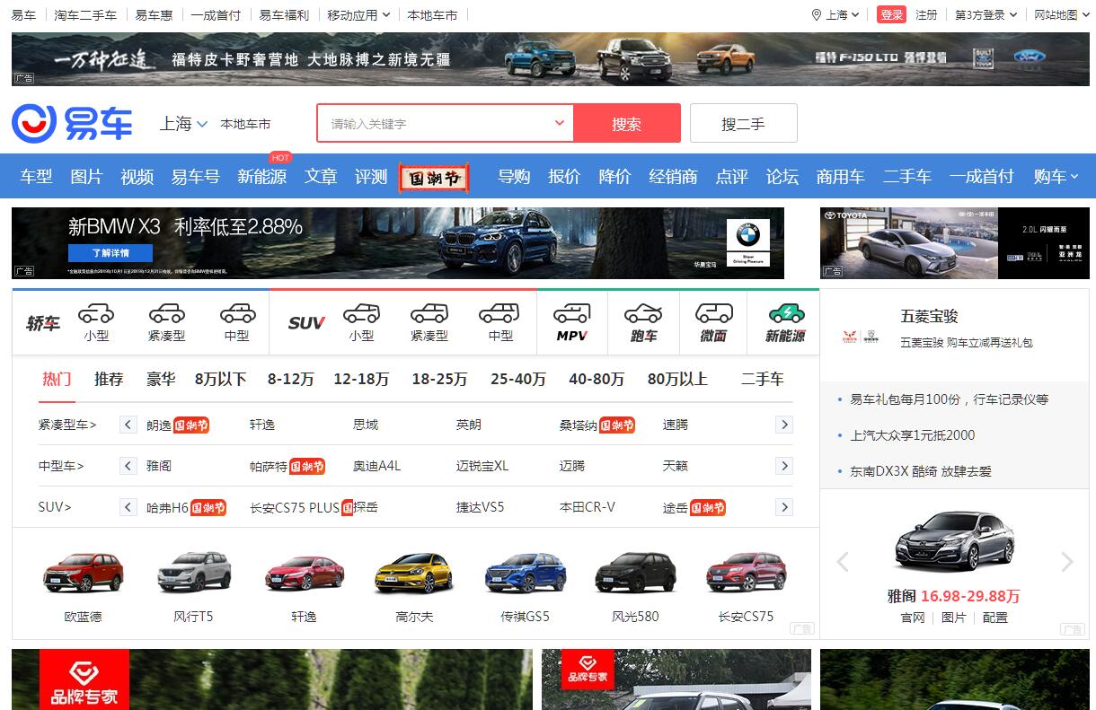Click the midsize SUV (中型) icon
This screenshot has width=1096, height=710.
[499, 314]
